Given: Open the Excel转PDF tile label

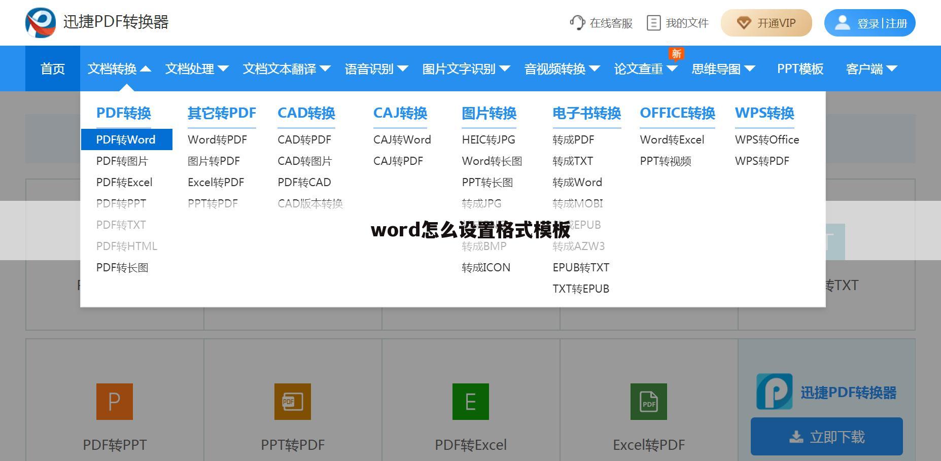Looking at the screenshot, I should pos(649,445).
